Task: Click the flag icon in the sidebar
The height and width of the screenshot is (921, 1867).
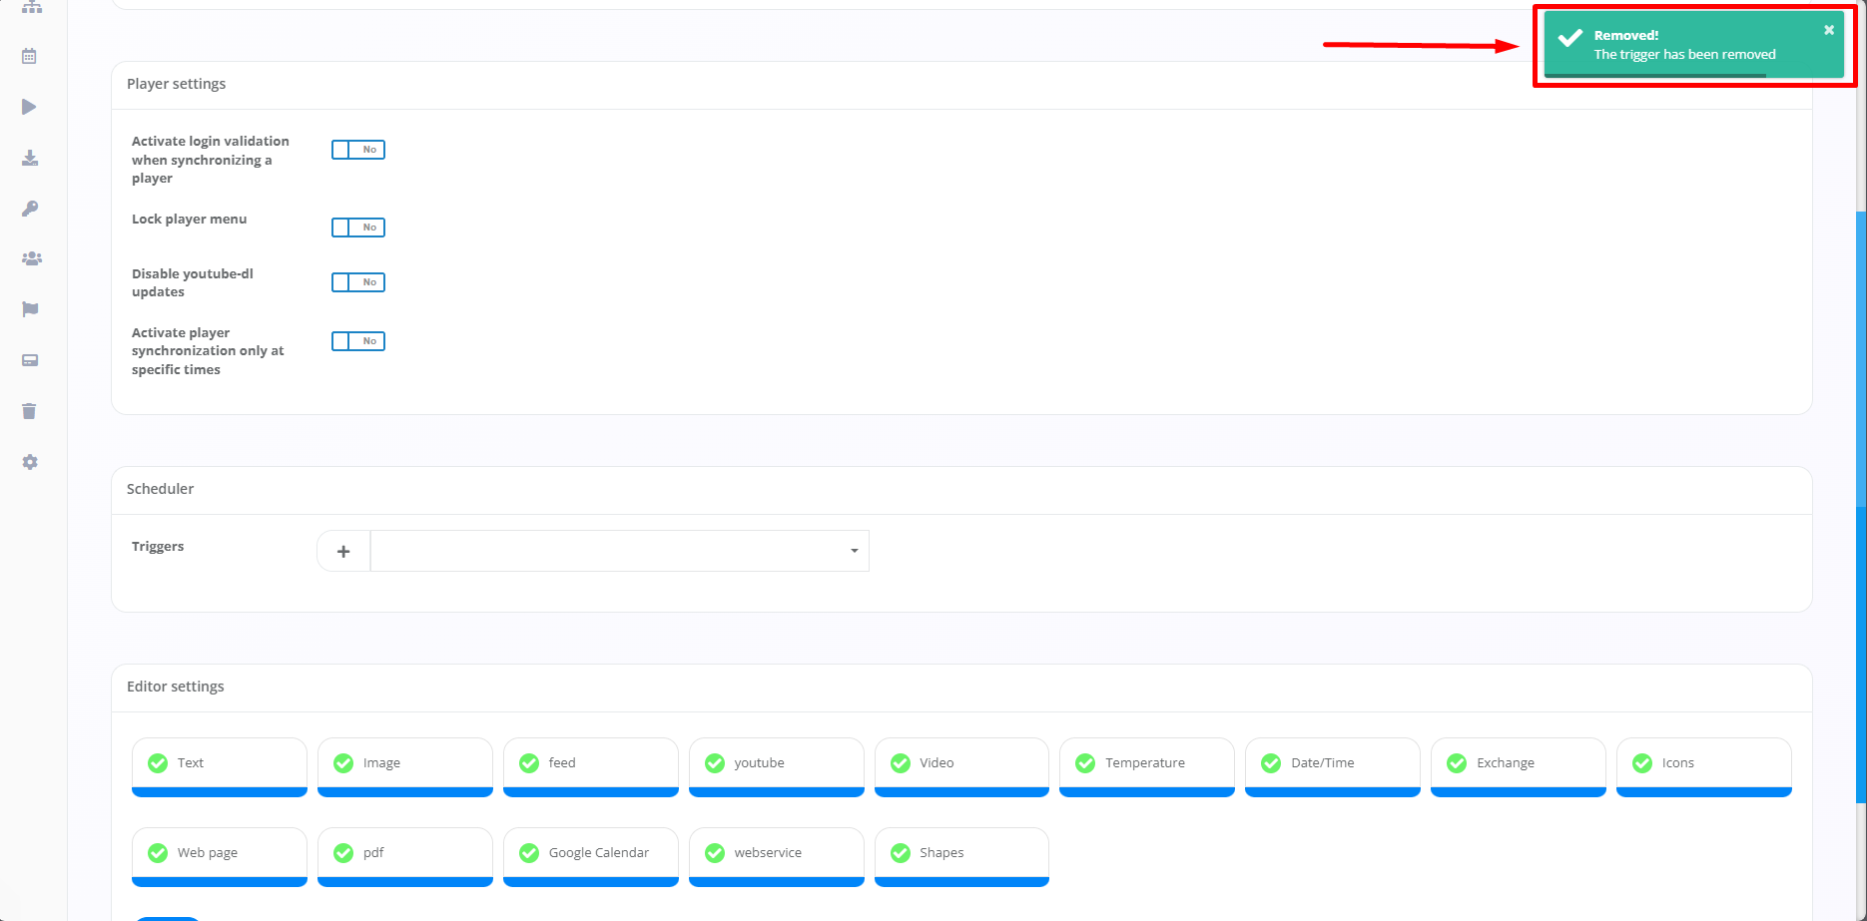Action: [x=30, y=309]
